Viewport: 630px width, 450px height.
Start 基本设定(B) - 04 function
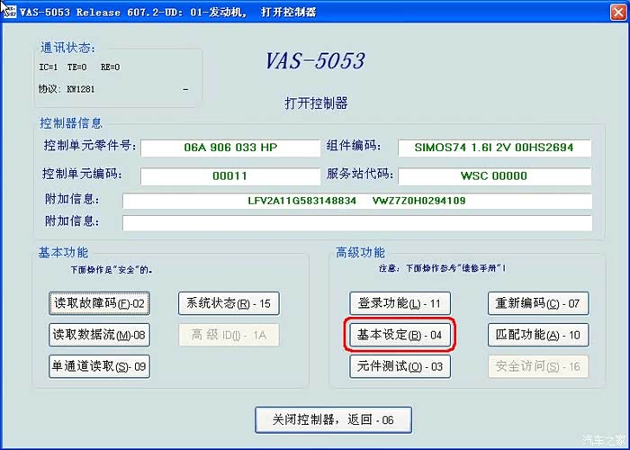click(x=400, y=335)
